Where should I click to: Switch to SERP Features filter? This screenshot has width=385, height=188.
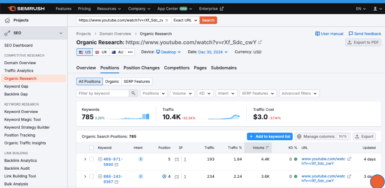point(137,81)
